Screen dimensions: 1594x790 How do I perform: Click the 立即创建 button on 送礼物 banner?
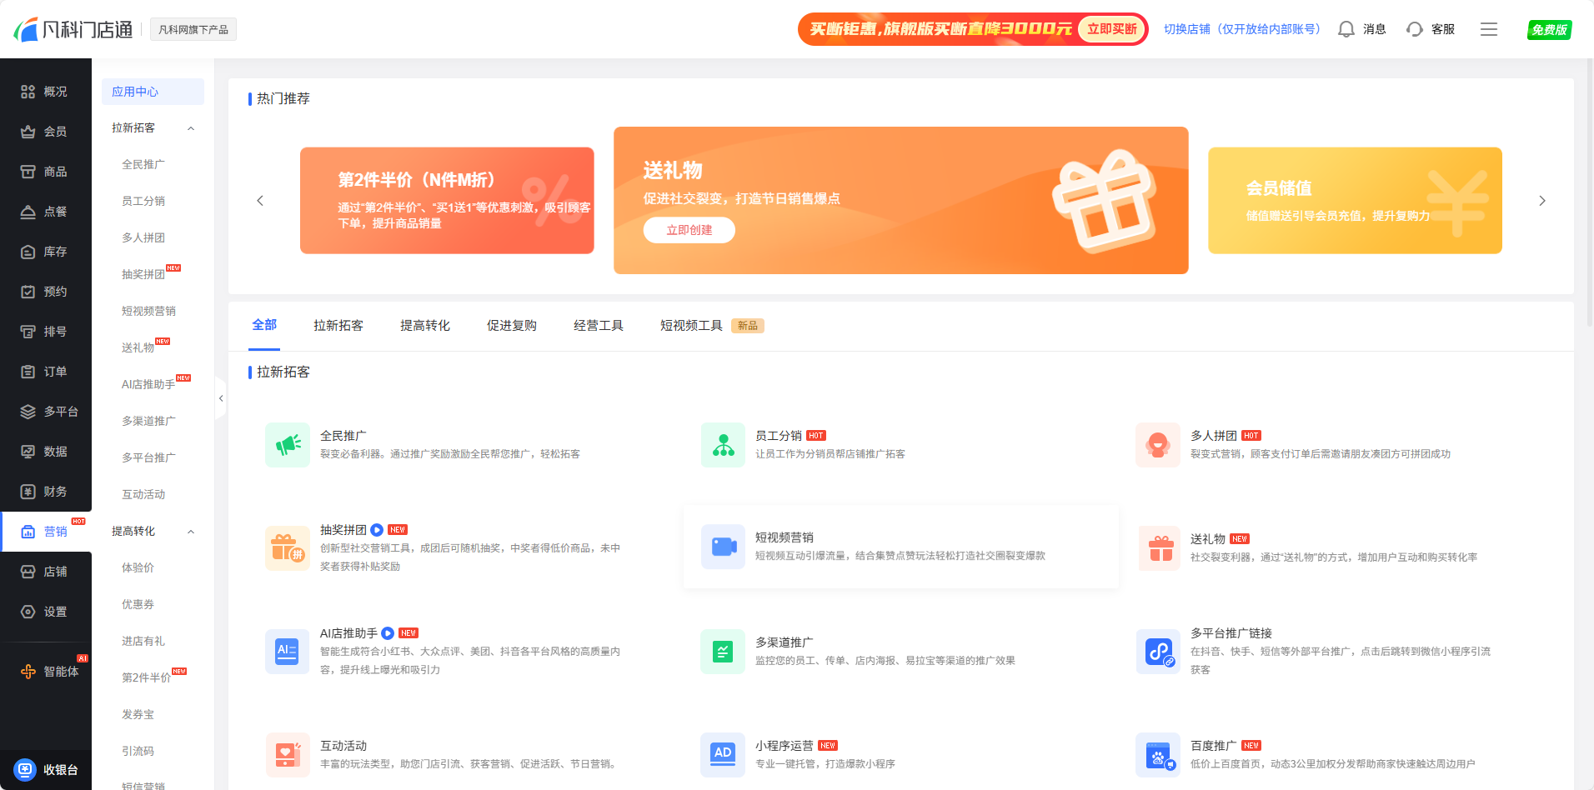[689, 230]
